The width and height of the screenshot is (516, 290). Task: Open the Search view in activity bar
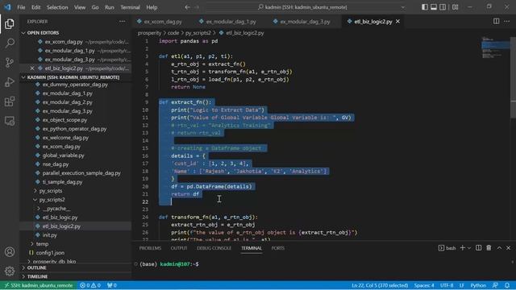[10, 43]
